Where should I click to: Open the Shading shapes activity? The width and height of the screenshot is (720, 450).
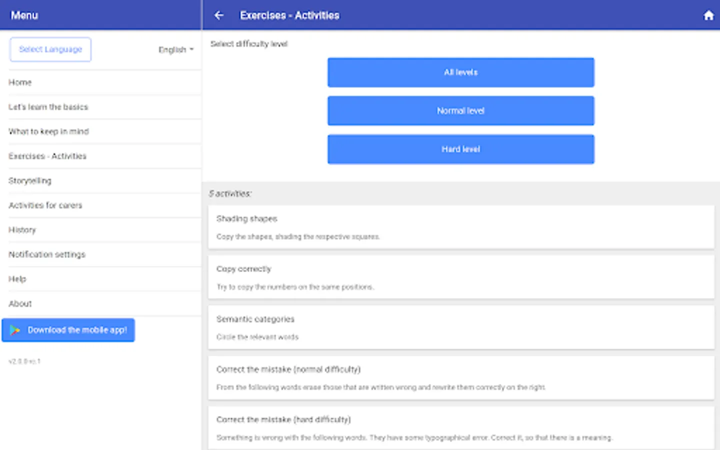(460, 227)
